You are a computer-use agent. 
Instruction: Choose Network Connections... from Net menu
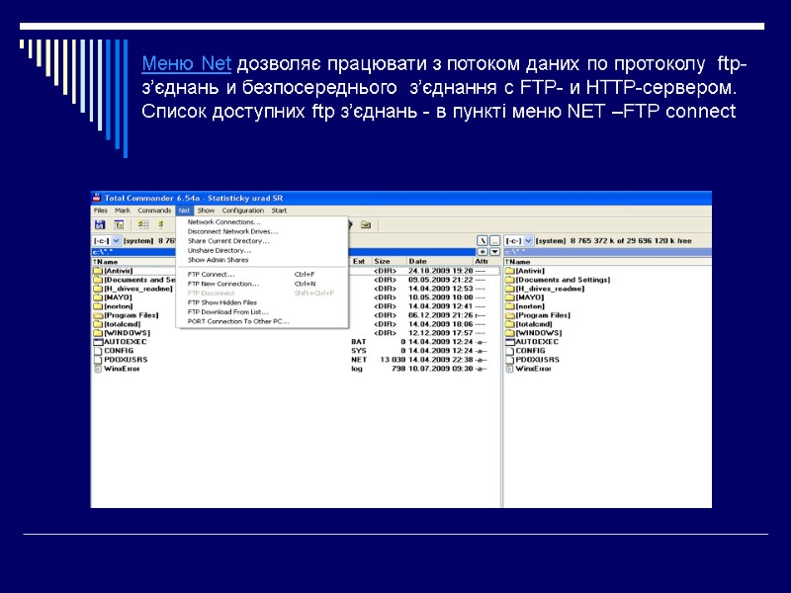point(262,221)
